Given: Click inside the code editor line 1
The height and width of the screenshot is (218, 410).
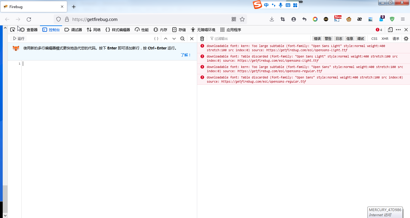Looking at the screenshot, I should [110, 63].
